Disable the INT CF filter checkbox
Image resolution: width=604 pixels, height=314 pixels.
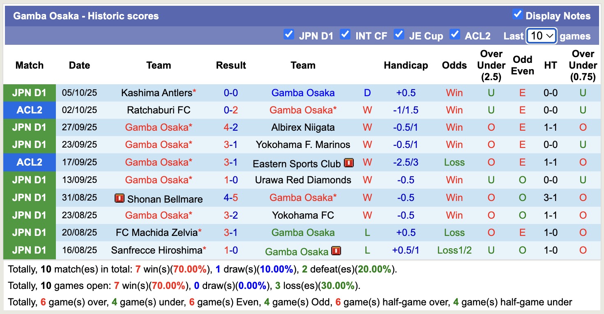click(x=345, y=35)
